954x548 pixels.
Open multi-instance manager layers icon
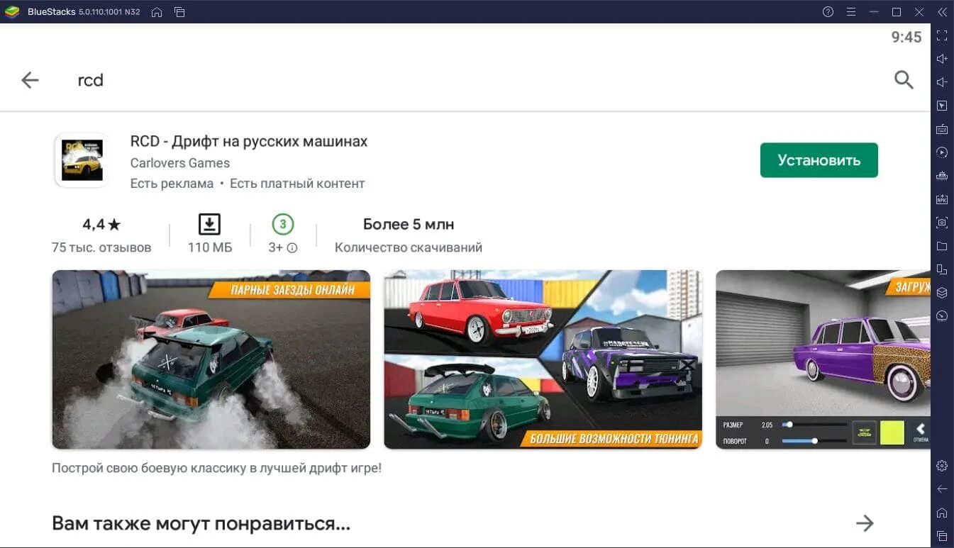point(942,293)
